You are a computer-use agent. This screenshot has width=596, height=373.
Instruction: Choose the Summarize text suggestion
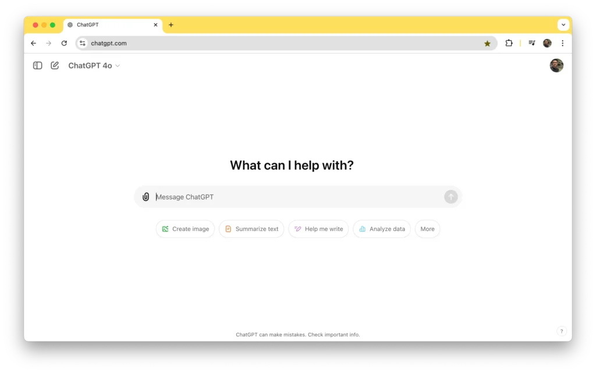pos(251,229)
